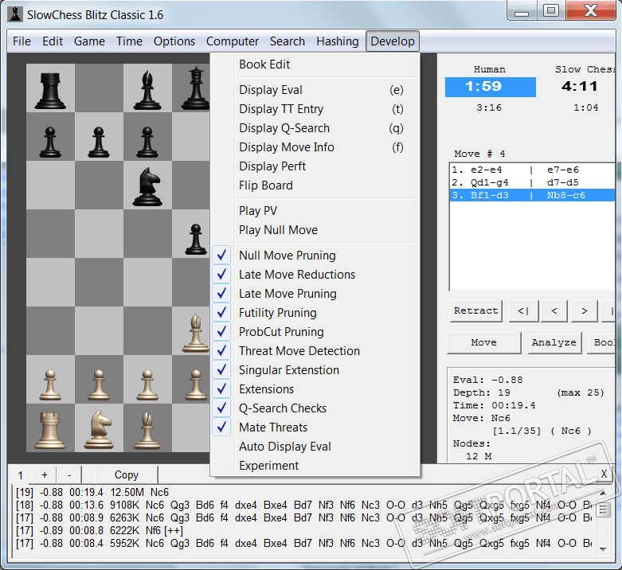Viewport: 622px width, 570px height.
Task: Select the white pawn on c2
Action: tap(147, 385)
